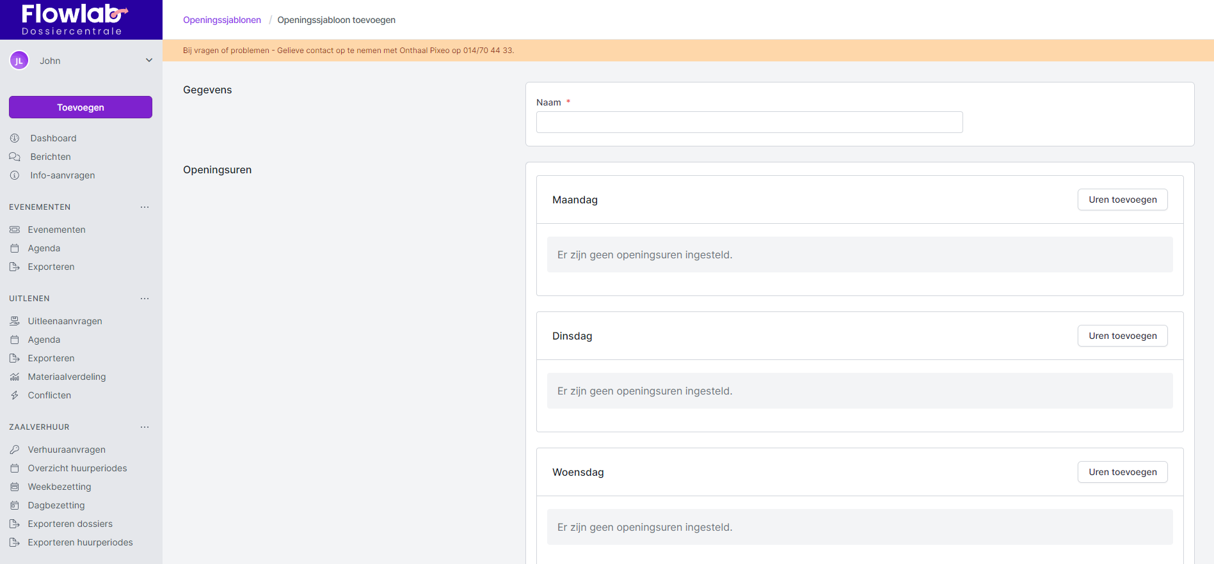Click the Uitleenaanvragen icon in sidebar

15,321
